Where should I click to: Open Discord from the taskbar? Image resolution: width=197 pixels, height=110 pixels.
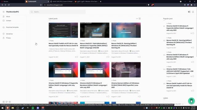(x=38, y=108)
